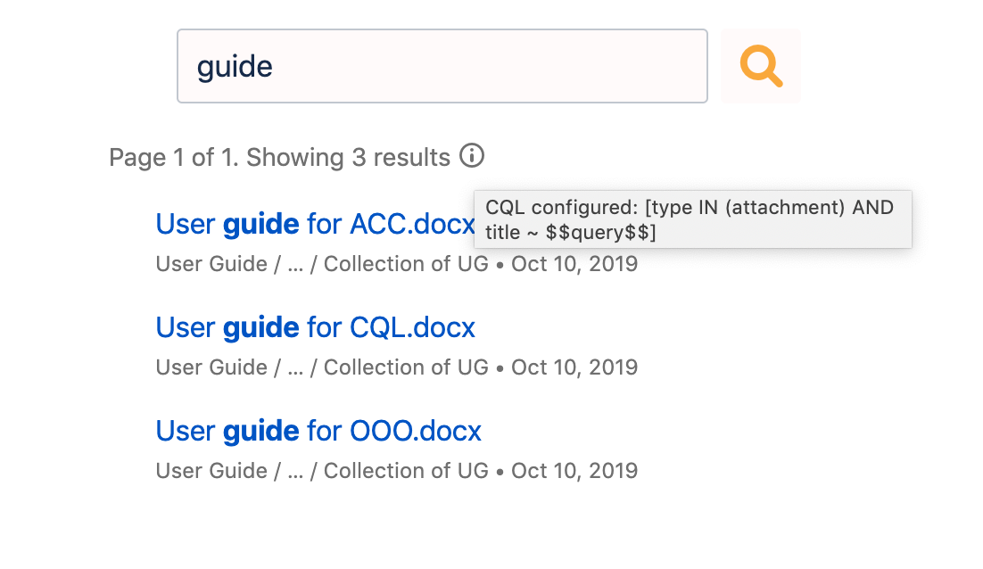Click the info icon next to results count
The width and height of the screenshot is (983, 569).
474,155
